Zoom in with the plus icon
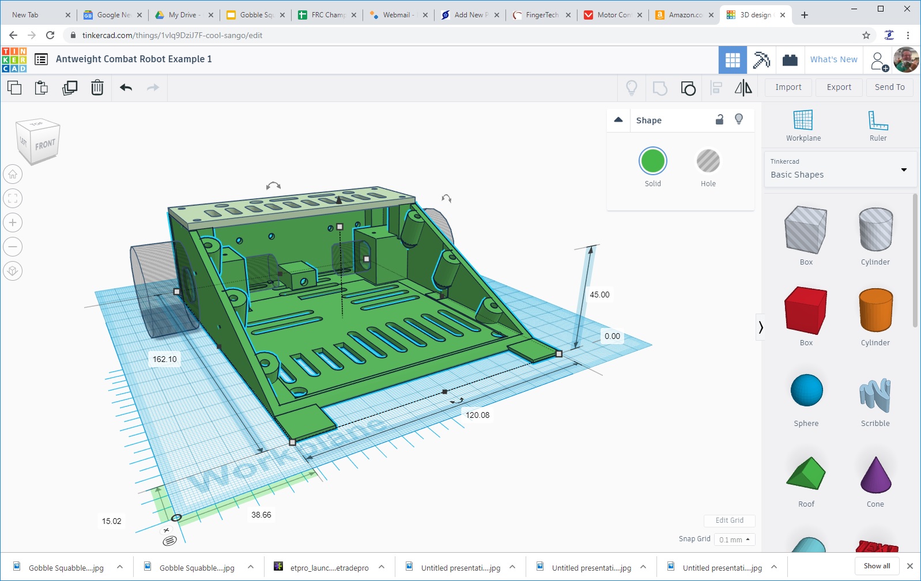921x581 pixels. tap(13, 222)
